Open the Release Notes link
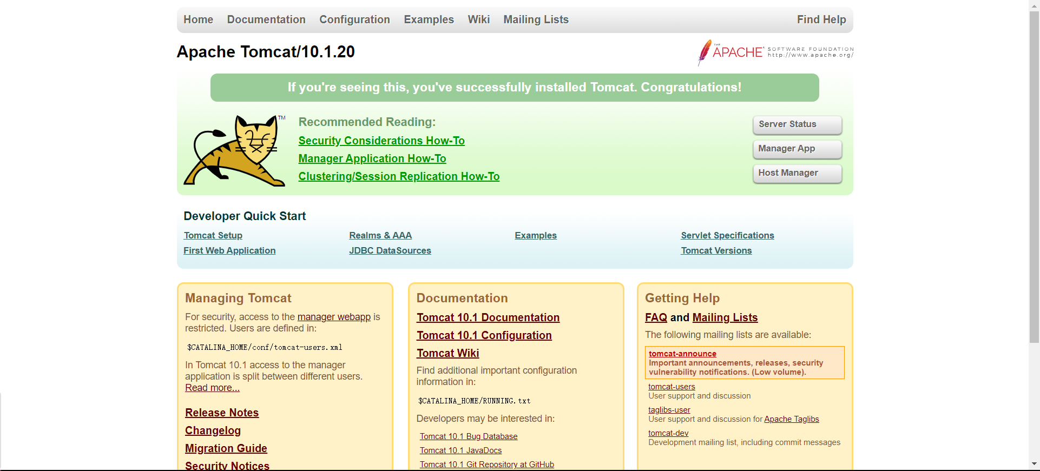Viewport: 1040px width, 471px height. 222,413
